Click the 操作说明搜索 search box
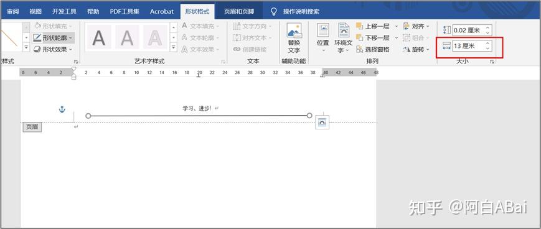 [x=301, y=11]
